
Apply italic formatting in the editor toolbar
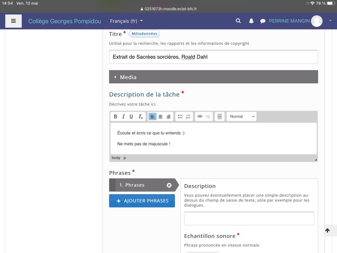click(123, 117)
